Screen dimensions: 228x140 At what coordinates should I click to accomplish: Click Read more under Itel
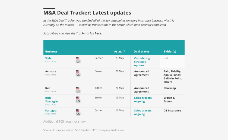(x=50, y=91)
